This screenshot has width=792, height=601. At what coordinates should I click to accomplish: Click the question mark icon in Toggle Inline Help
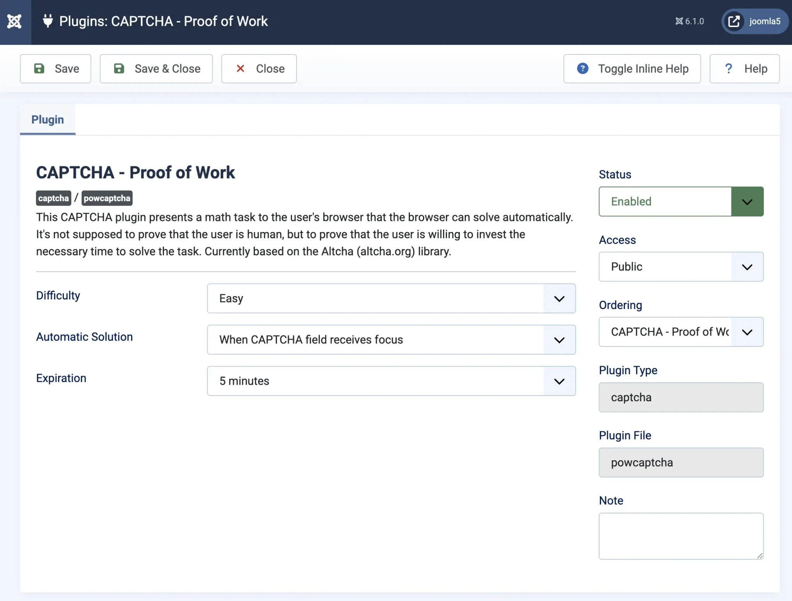(x=582, y=68)
